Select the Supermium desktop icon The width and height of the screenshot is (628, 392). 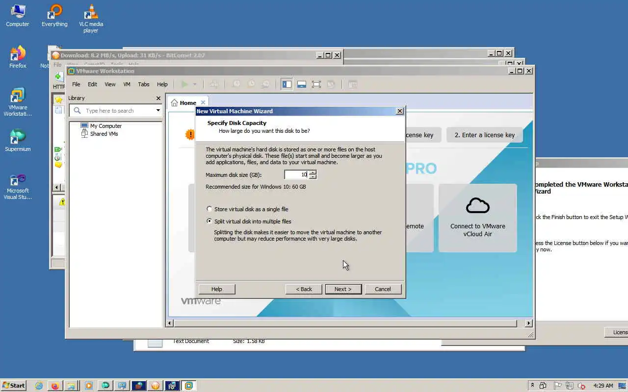[x=18, y=141]
